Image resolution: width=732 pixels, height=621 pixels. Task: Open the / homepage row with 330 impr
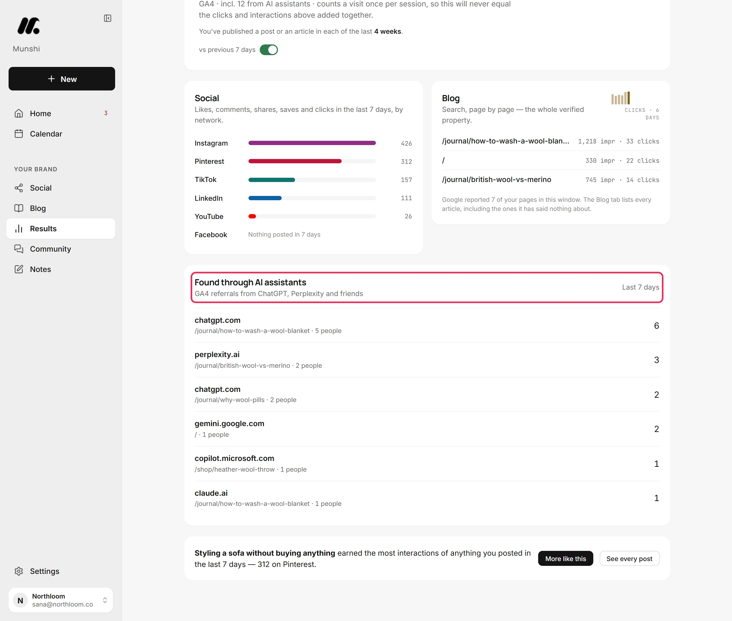[x=551, y=161]
